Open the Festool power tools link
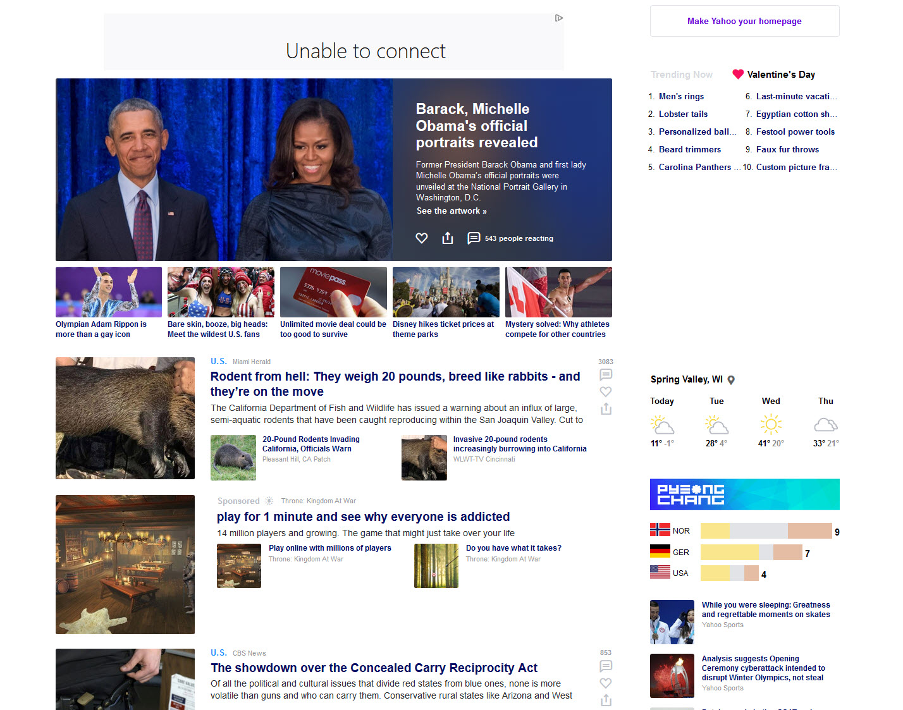 (x=795, y=132)
